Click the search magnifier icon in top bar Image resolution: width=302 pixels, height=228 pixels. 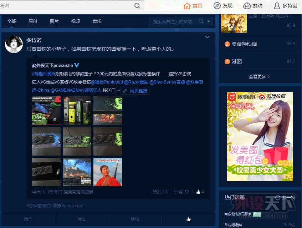[x=137, y=6]
